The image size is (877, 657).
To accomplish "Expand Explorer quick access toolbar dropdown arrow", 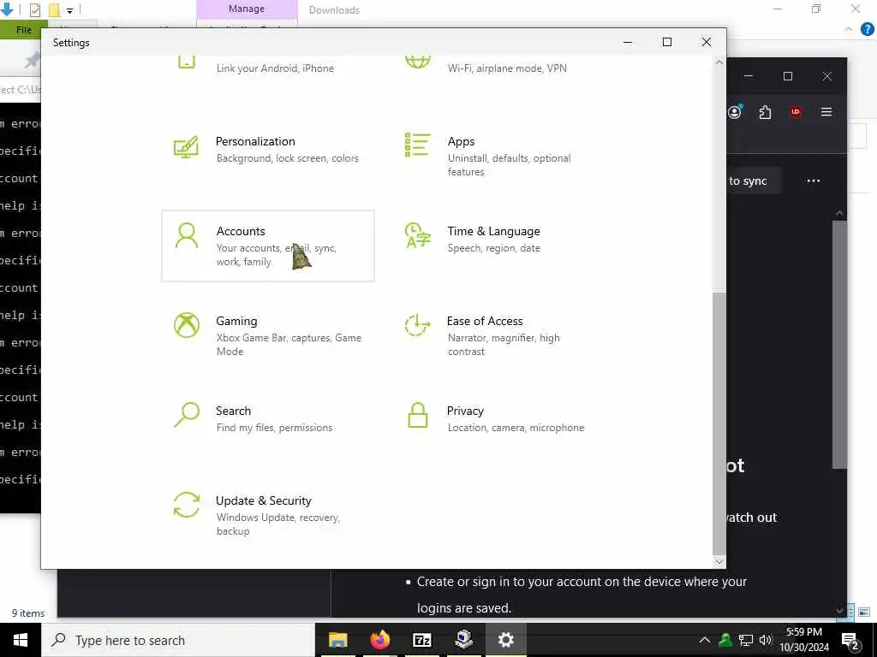I will click(x=70, y=10).
